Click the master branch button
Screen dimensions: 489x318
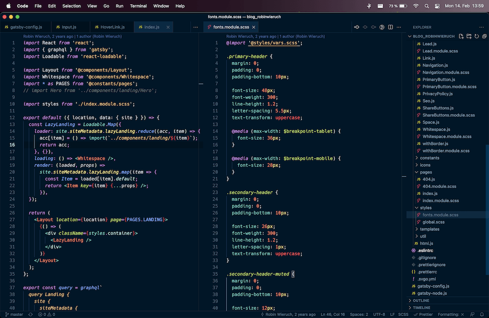[13, 315]
